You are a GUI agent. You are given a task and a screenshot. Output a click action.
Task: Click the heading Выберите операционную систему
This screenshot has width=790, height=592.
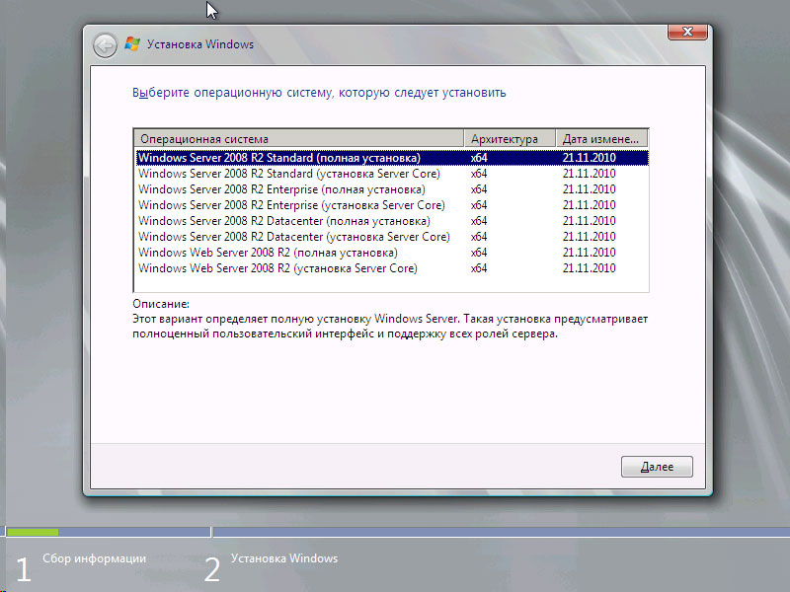(319, 93)
